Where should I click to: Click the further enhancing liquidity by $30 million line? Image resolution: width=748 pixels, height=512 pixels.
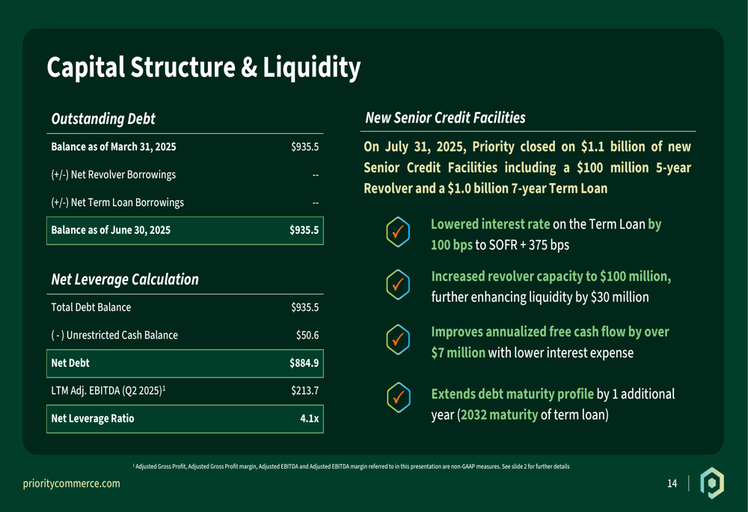pos(540,297)
